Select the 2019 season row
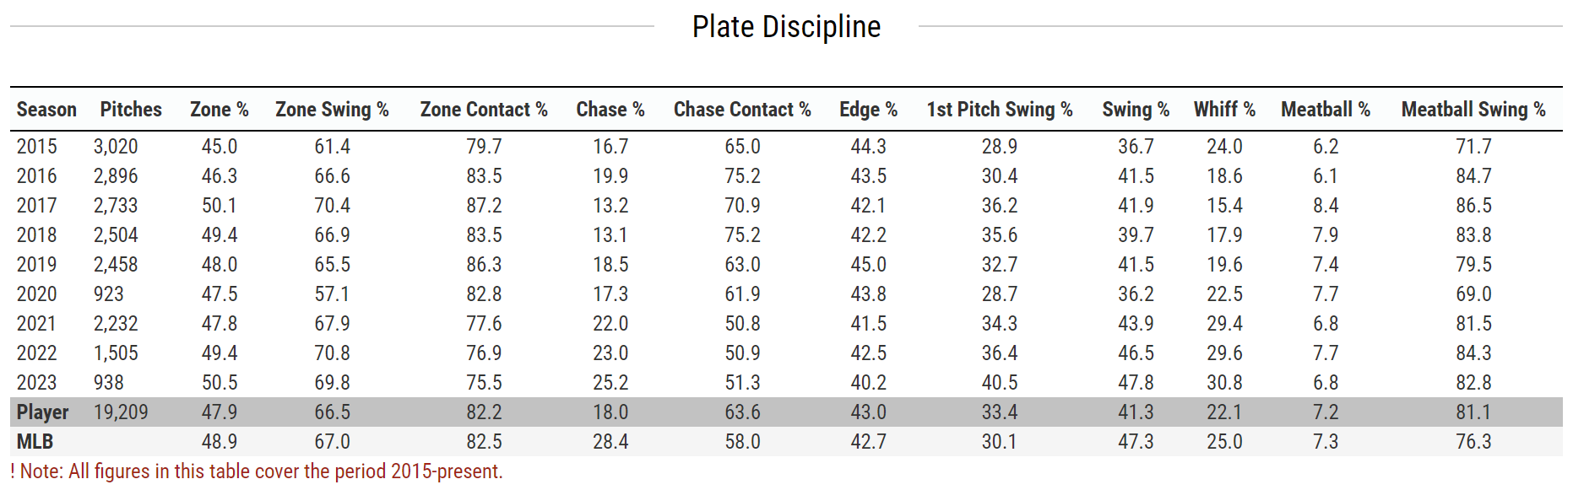The height and width of the screenshot is (490, 1573). (x=37, y=265)
